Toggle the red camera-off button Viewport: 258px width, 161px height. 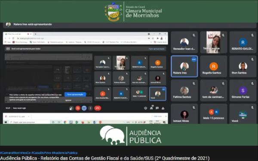tap(78, 108)
